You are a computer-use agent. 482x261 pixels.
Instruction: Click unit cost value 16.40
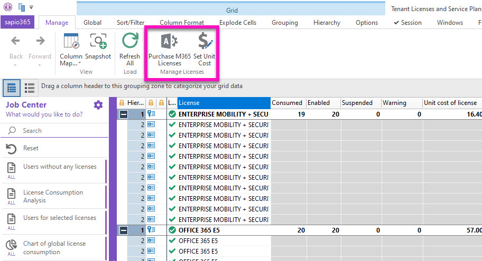pos(474,114)
